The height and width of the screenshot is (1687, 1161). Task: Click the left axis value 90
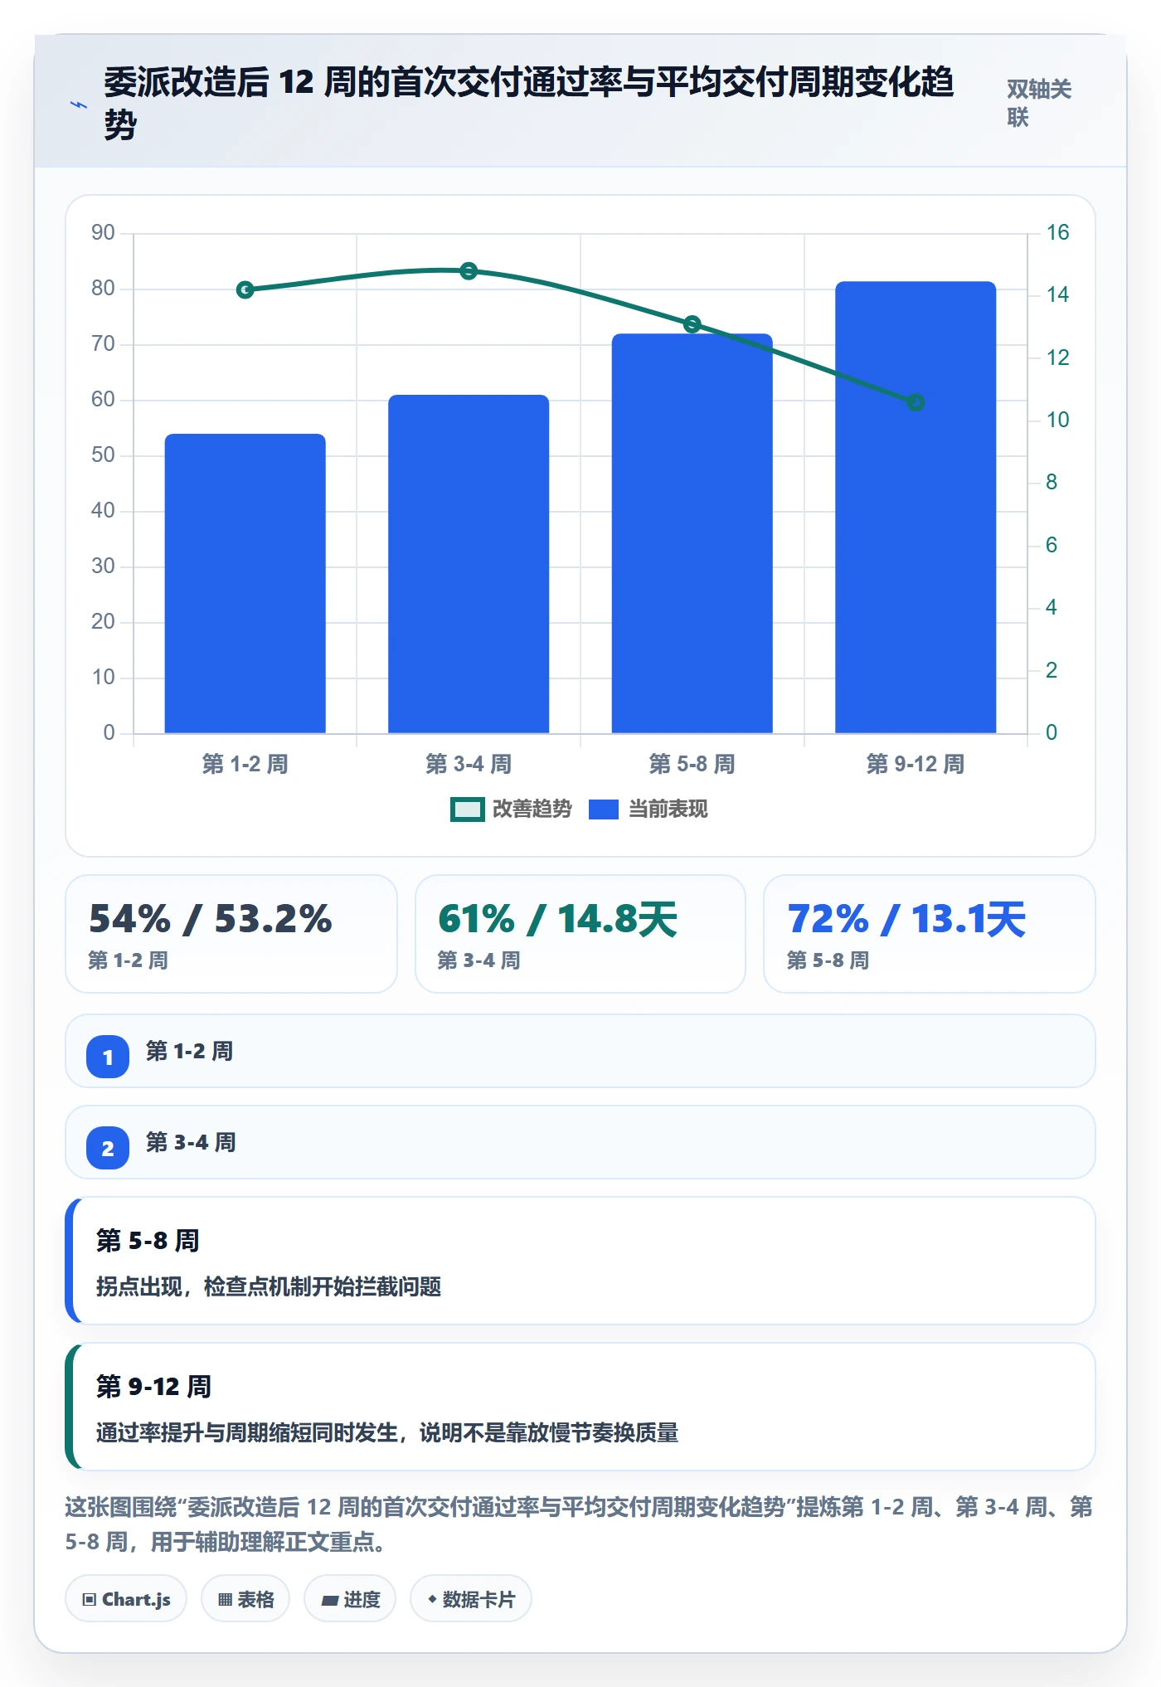click(x=103, y=233)
